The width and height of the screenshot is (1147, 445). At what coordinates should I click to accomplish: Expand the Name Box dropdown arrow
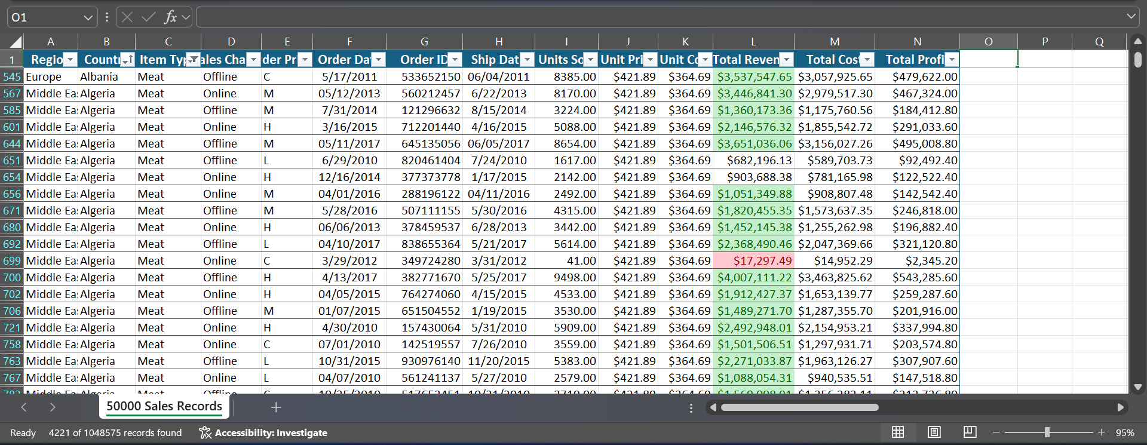(88, 17)
